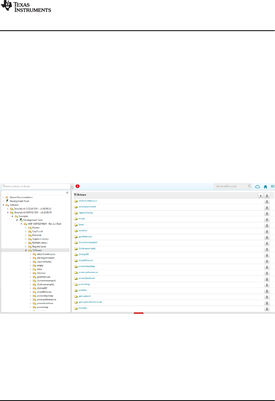275x401 pixels.
Task: Open the hamburger menu icon
Action: point(273,186)
